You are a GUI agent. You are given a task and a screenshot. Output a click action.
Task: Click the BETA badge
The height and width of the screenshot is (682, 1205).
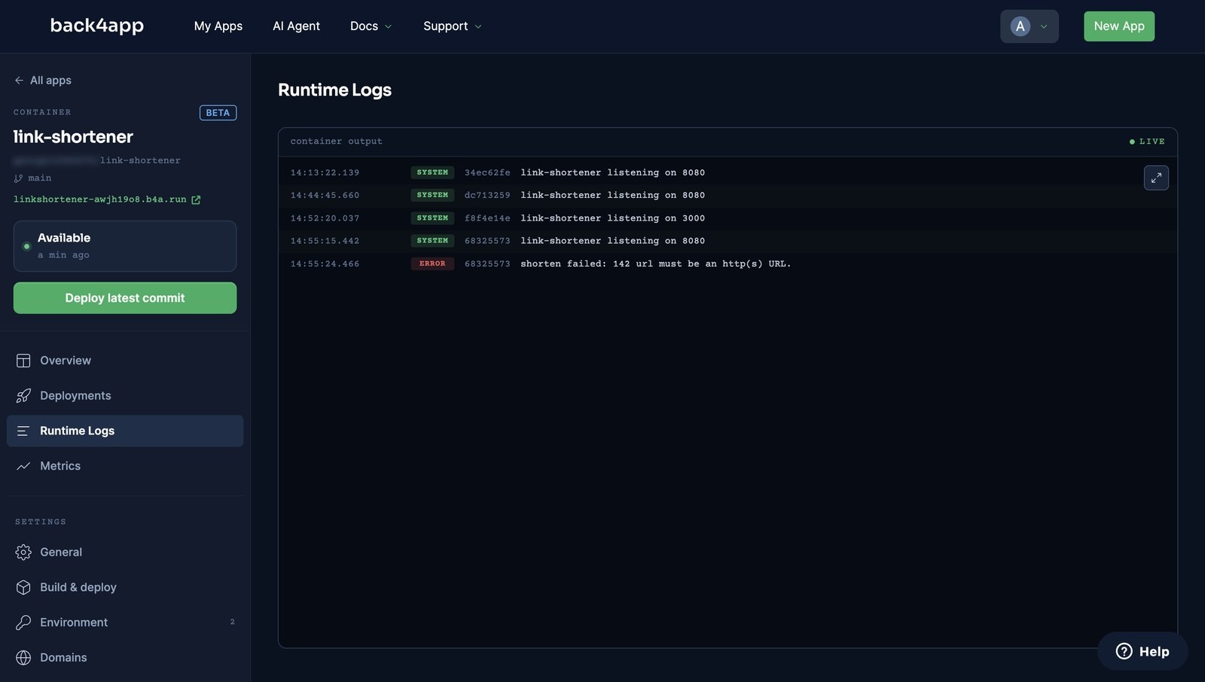218,113
